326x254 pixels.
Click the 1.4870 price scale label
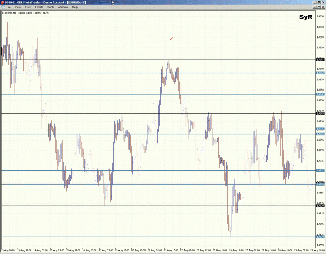coord(320,79)
